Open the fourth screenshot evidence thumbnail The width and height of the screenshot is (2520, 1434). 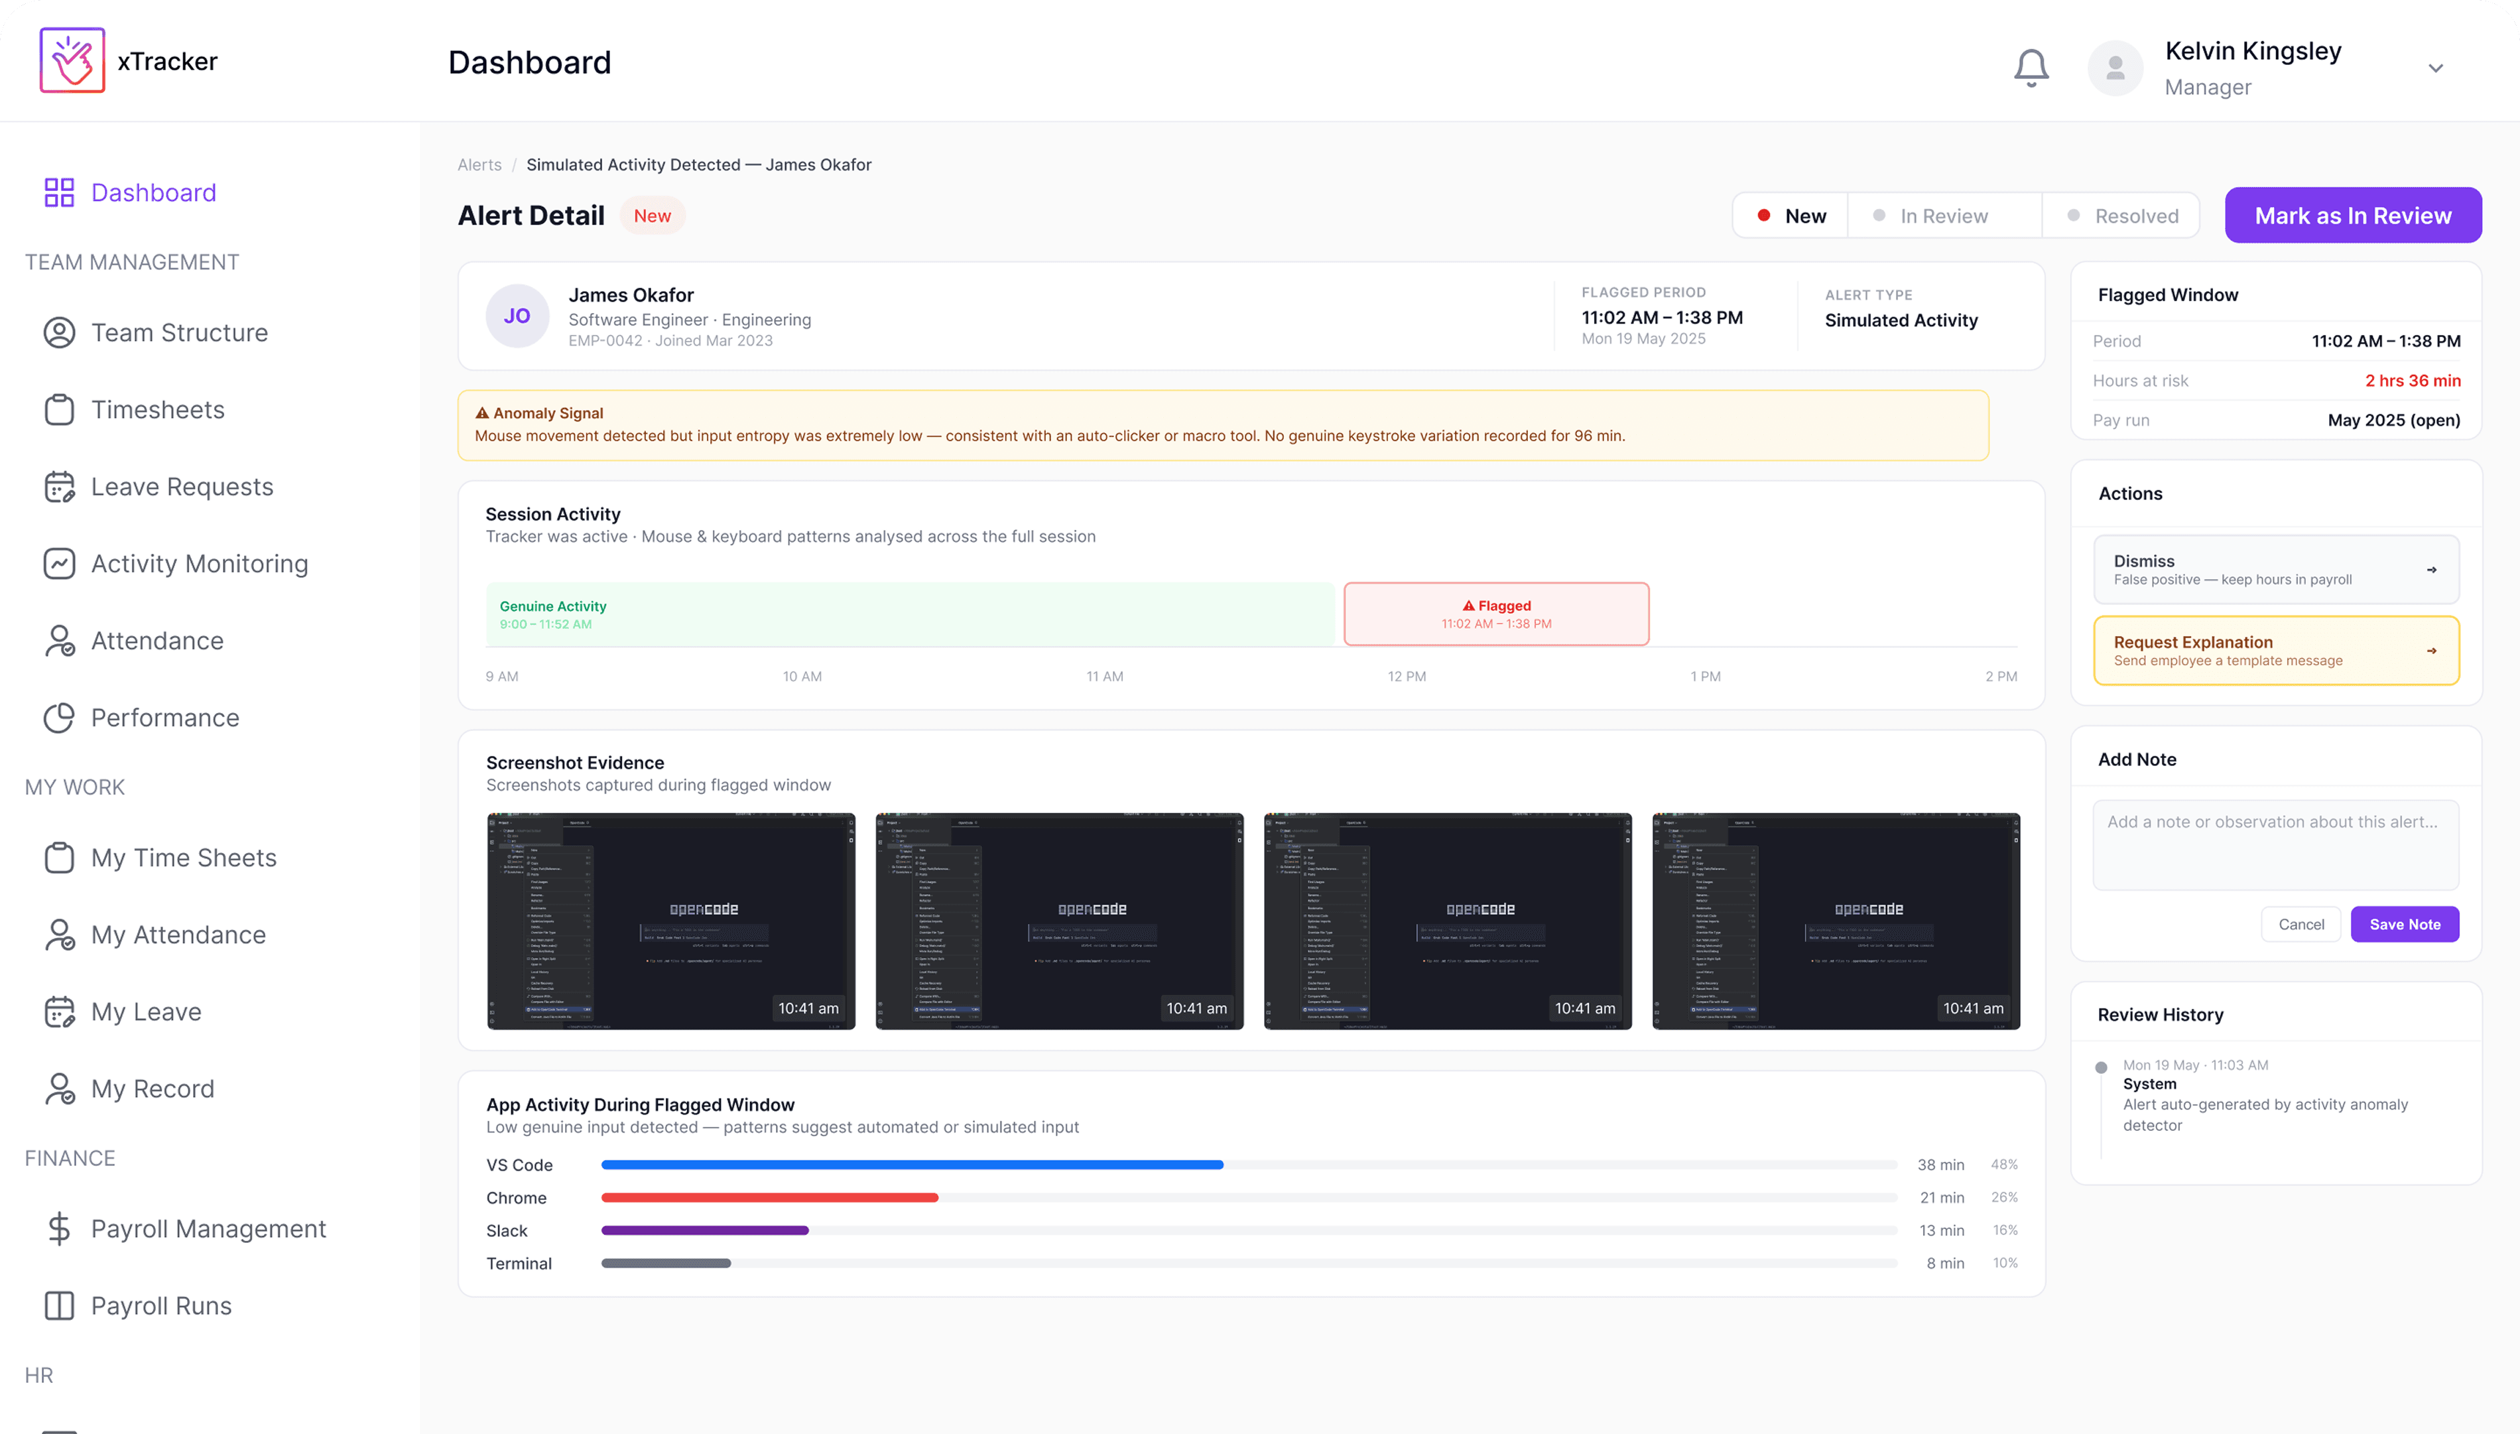point(1836,921)
